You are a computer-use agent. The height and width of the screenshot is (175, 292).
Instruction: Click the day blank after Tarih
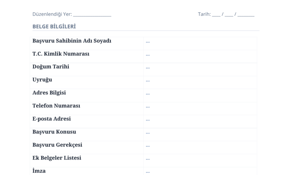216,15
